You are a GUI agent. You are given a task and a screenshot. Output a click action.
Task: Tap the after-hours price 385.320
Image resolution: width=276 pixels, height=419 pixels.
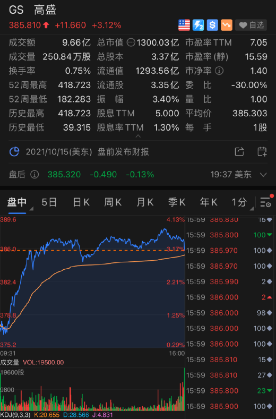click(x=64, y=175)
